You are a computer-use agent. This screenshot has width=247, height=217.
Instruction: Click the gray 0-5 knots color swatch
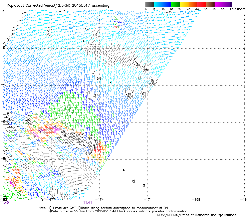click(150, 4)
